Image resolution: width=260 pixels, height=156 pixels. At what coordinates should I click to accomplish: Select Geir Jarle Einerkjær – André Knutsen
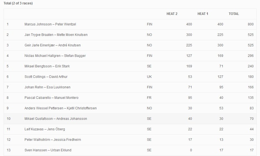(52, 45)
